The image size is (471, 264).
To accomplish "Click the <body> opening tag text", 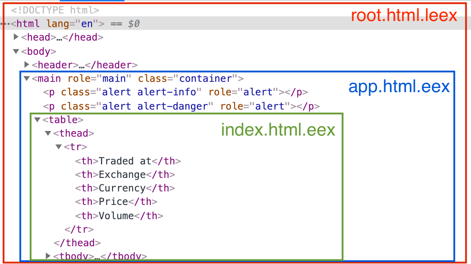I will coord(39,51).
